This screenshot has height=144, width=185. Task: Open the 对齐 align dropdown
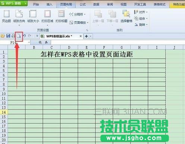(x=141, y=12)
